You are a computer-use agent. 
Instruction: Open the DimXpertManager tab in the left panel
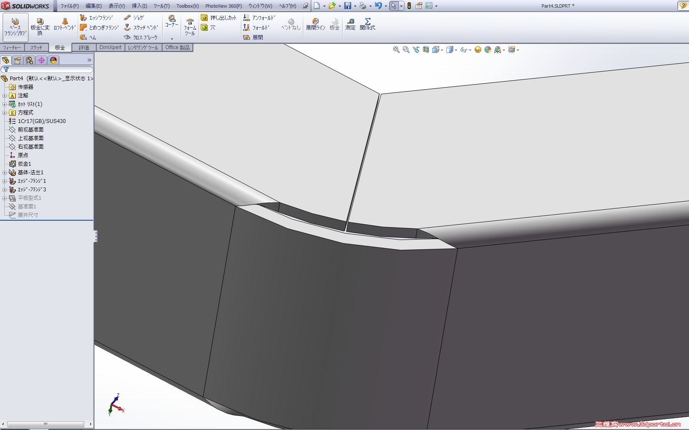(41, 60)
